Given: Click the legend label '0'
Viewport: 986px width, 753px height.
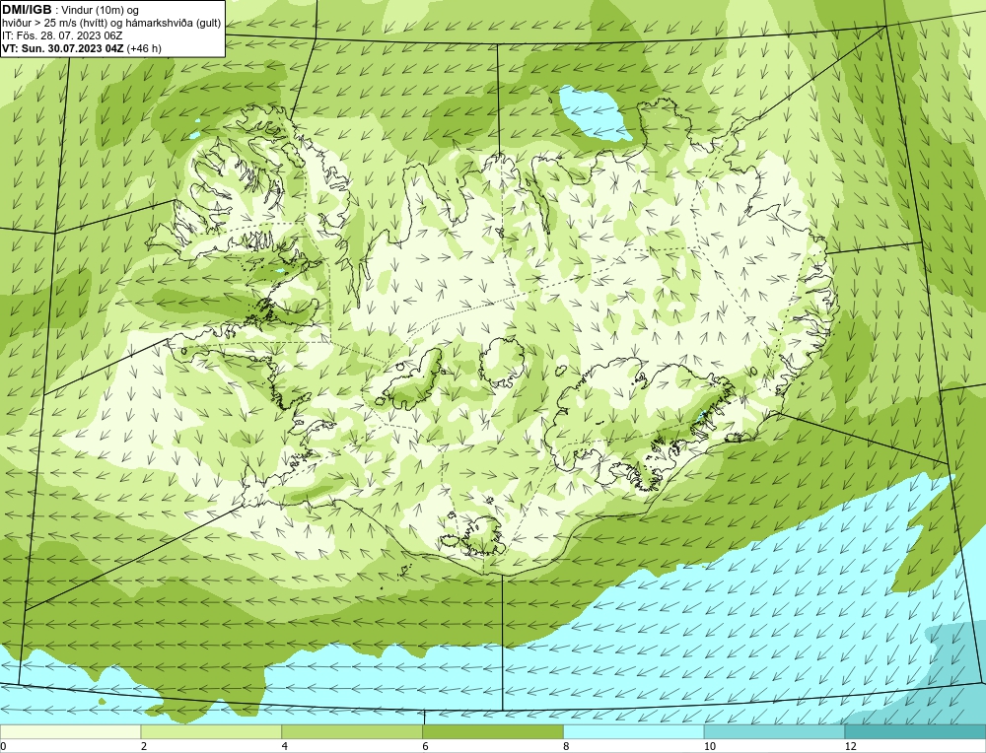Looking at the screenshot, I should tap(3, 746).
